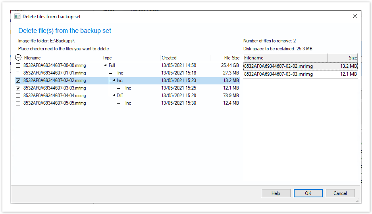Uncheck the 8532AF0A69344607-02-02.mrimg checkbox
This screenshot has height=214, width=372.
pyautogui.click(x=18, y=81)
